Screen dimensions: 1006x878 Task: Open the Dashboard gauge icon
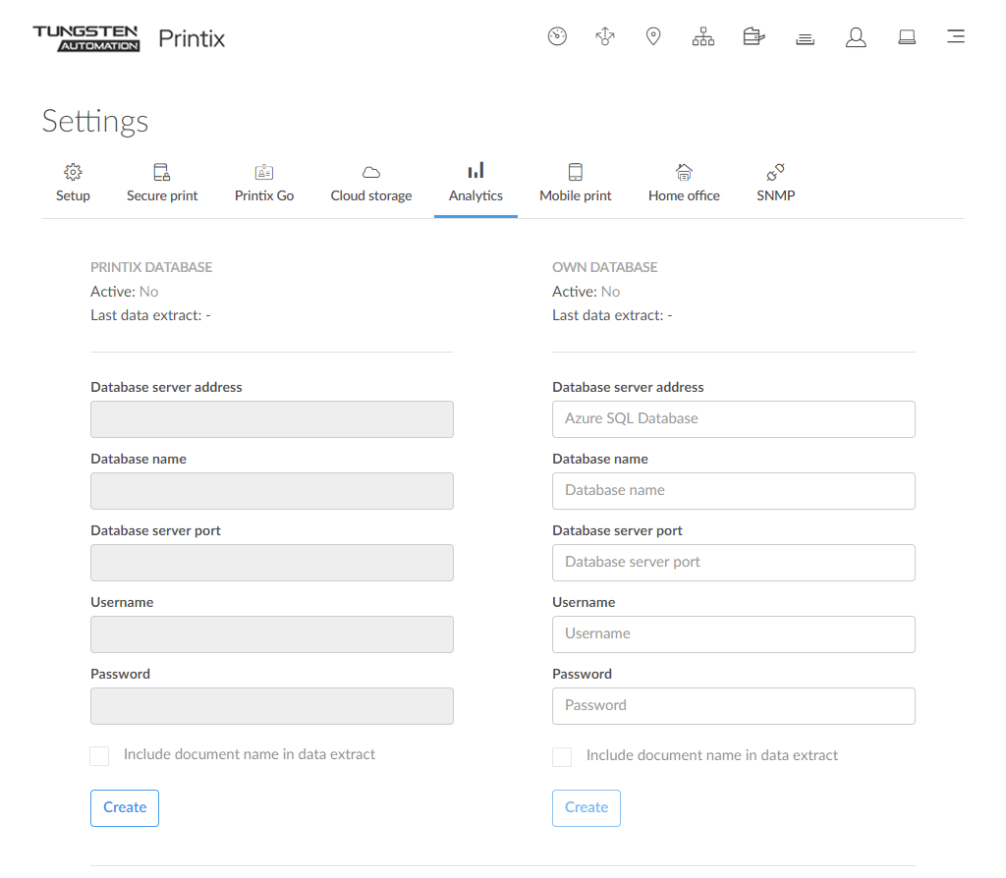(557, 37)
